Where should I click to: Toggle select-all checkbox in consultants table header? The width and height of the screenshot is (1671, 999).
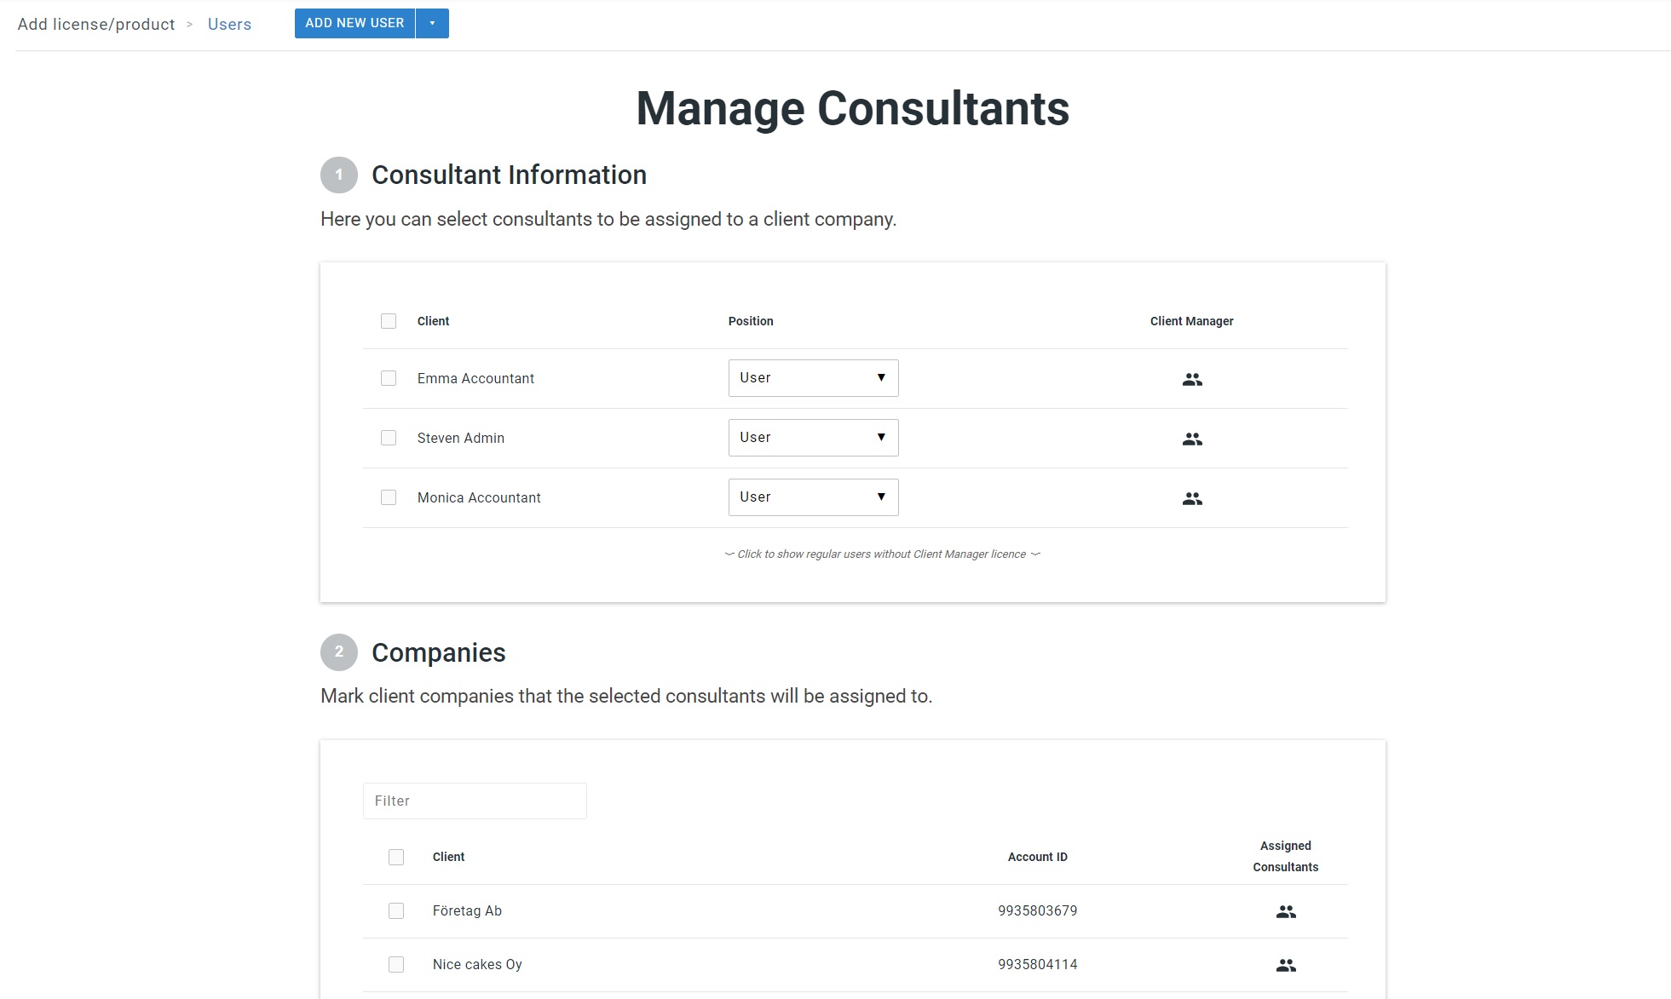click(x=389, y=321)
